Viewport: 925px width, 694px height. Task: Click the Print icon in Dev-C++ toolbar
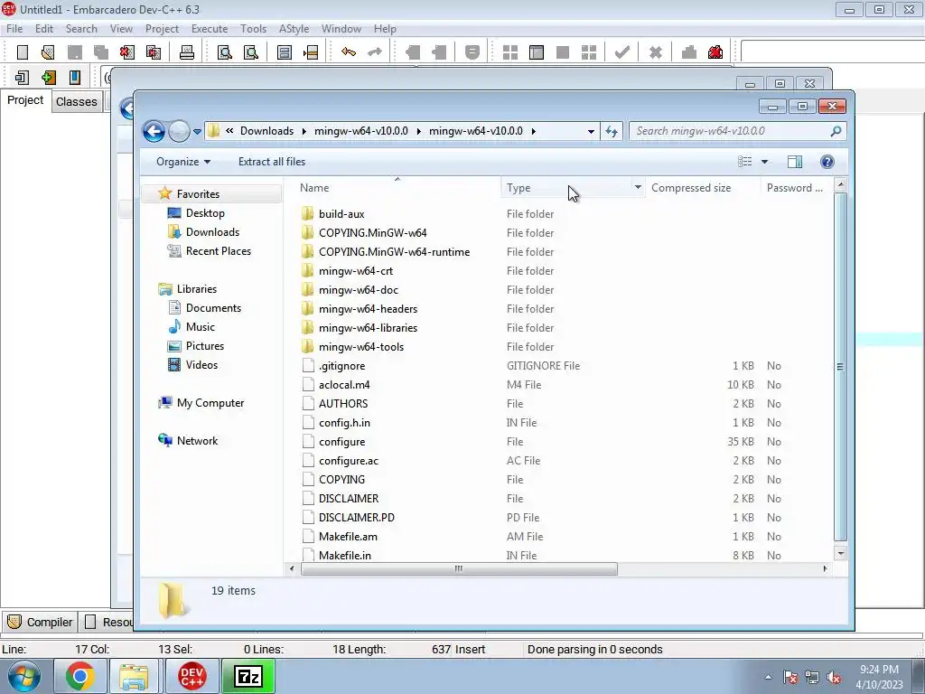(x=187, y=52)
